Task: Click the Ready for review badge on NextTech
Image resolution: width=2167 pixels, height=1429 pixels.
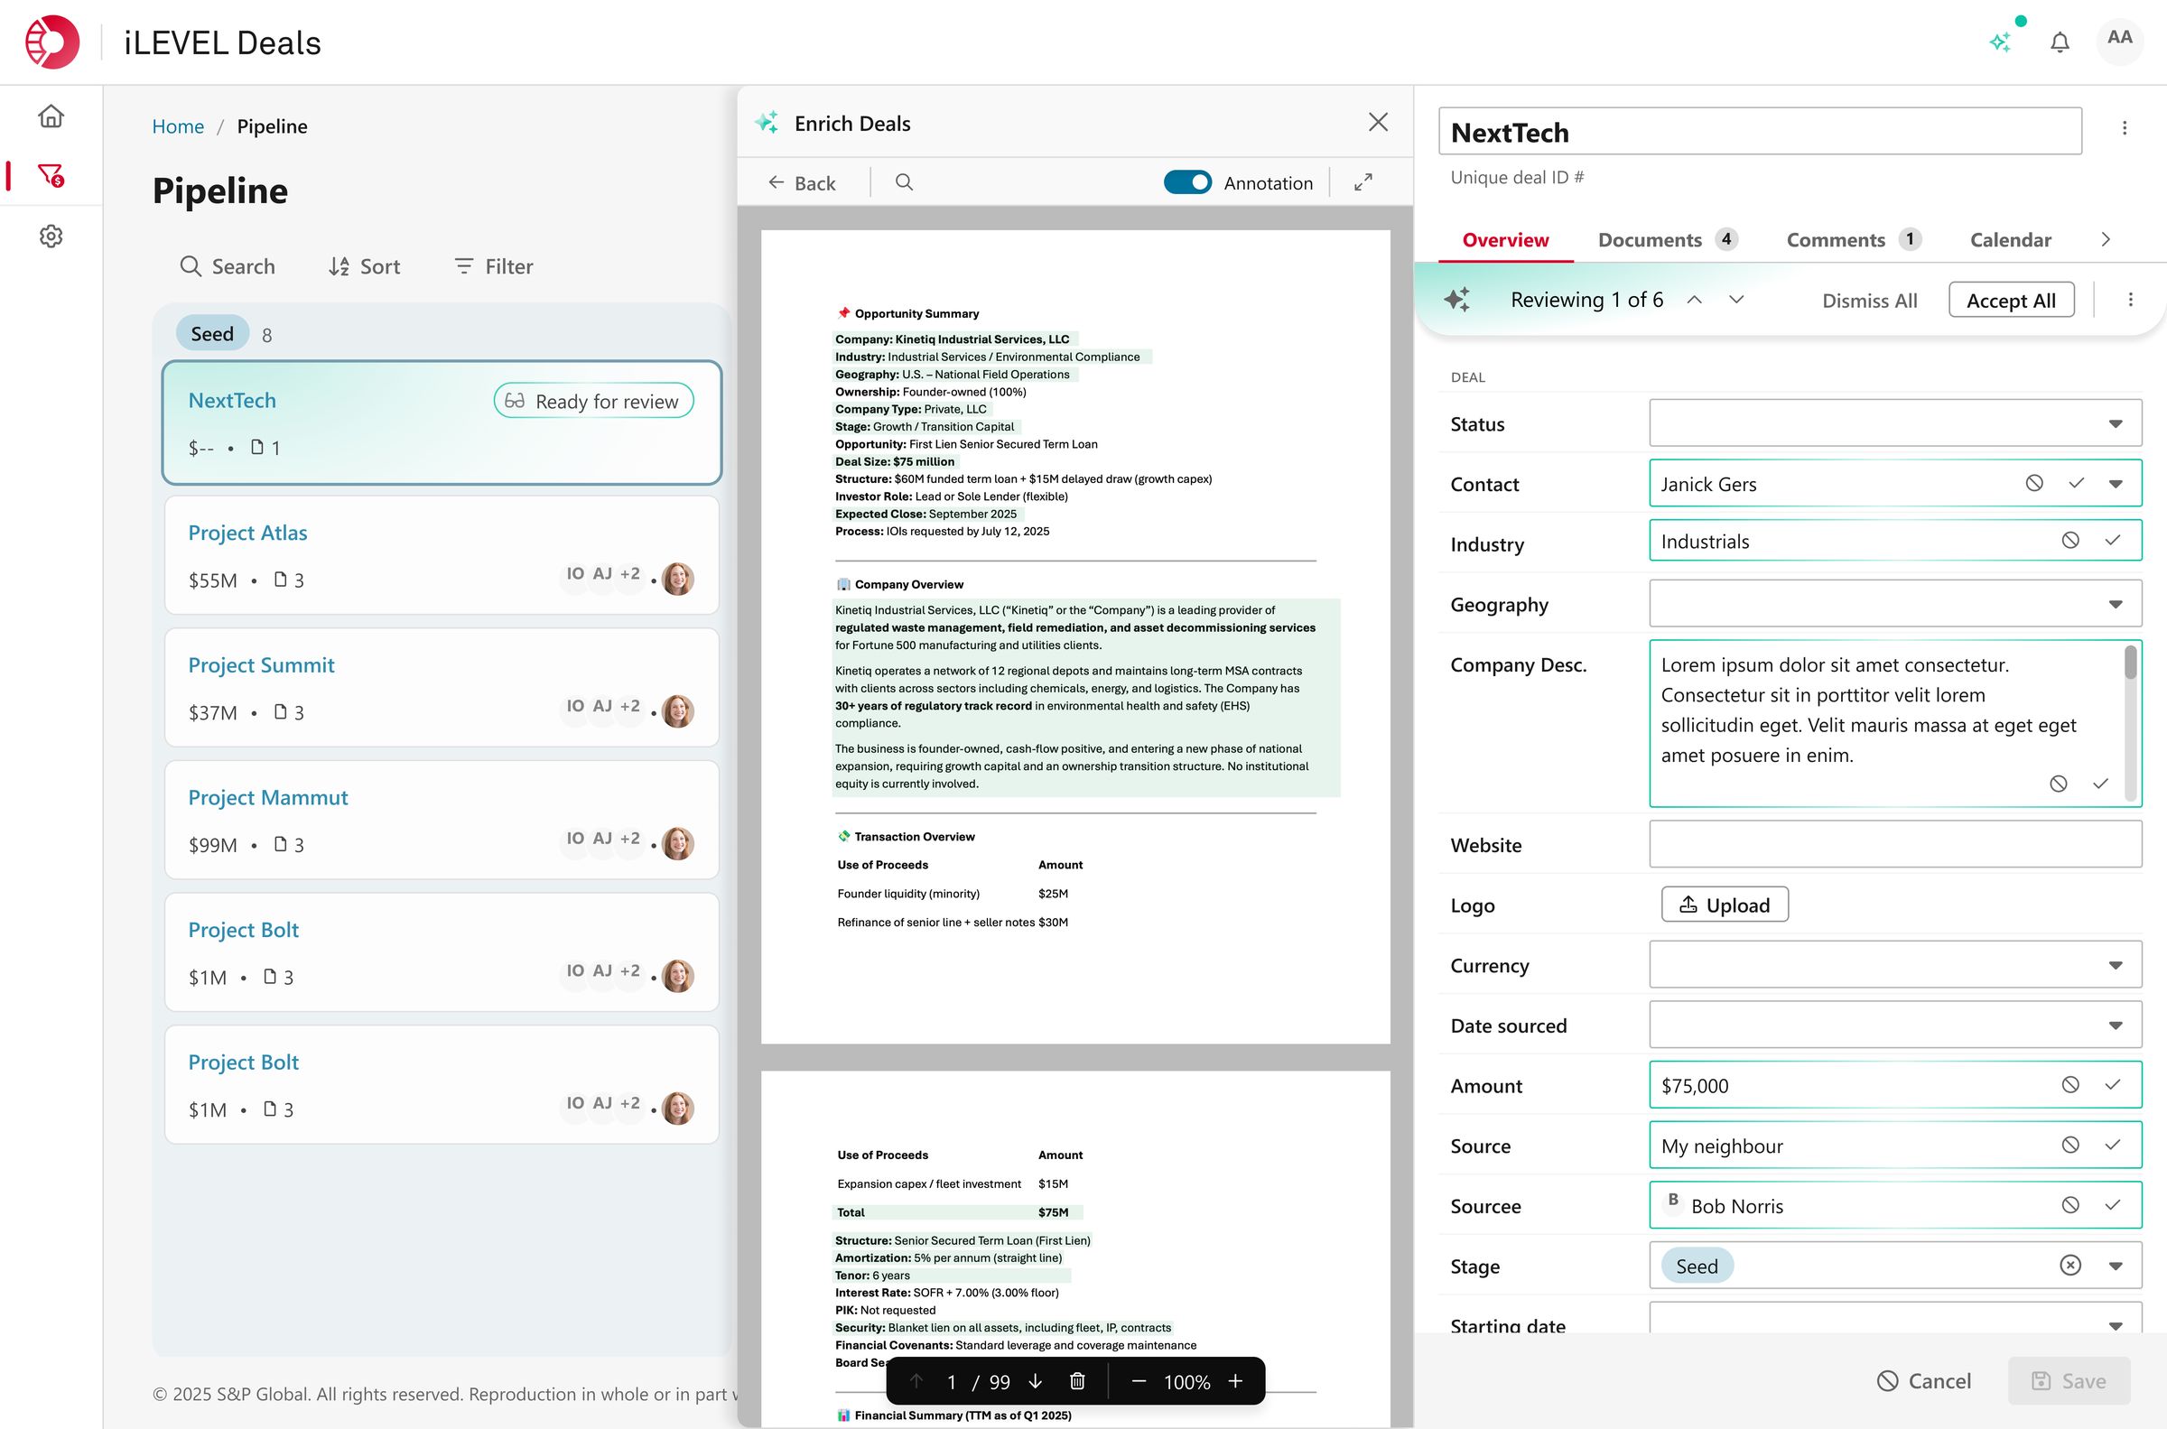Action: [x=593, y=401]
